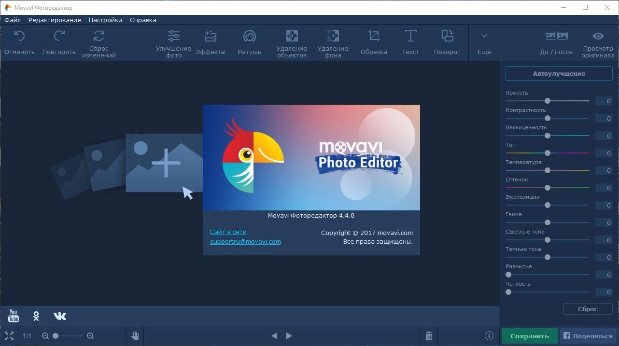Click the trash delete icon

click(x=429, y=336)
